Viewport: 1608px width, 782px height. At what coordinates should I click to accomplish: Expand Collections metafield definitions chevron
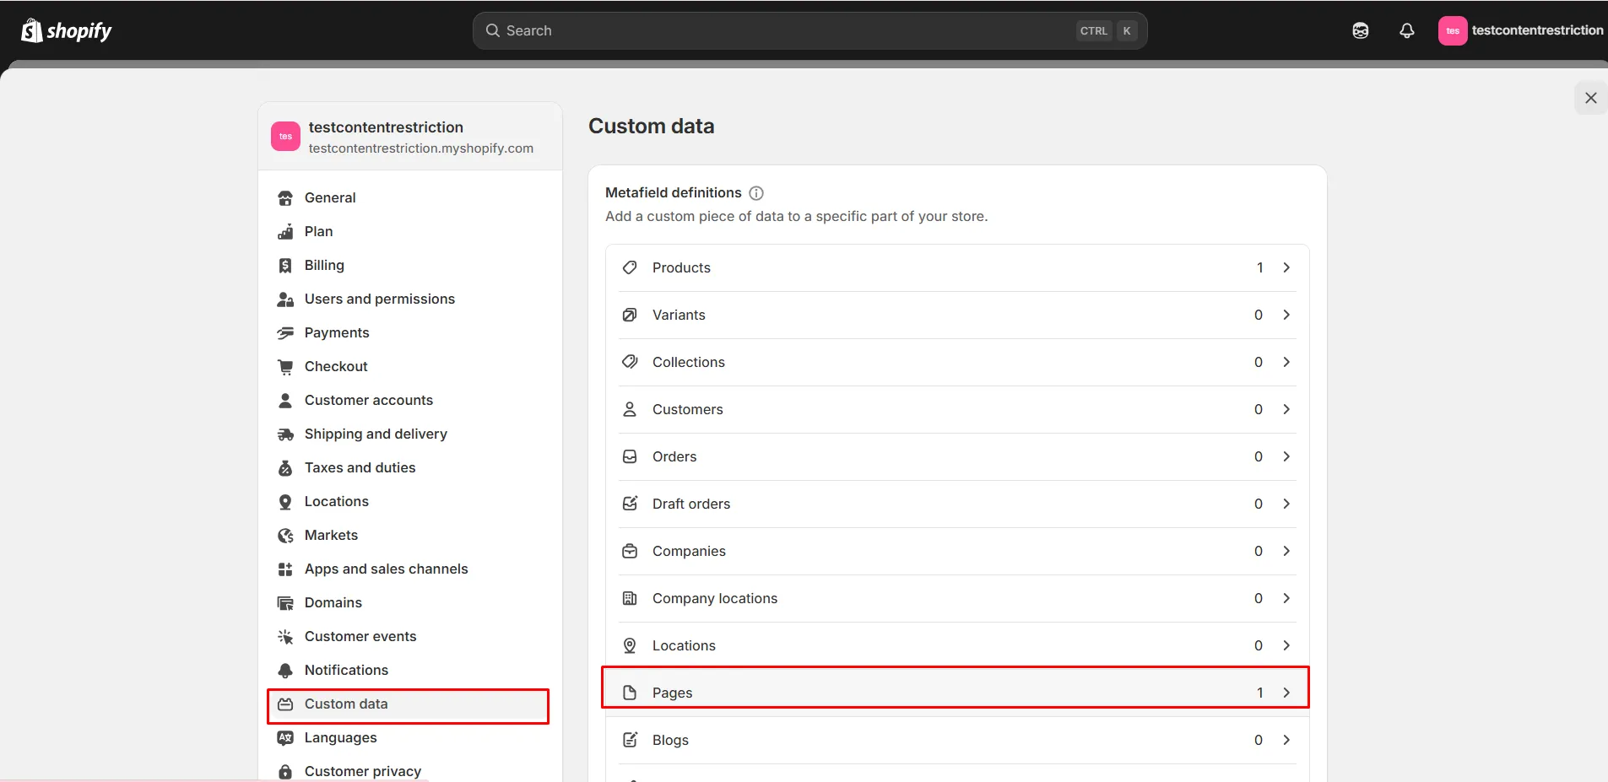1286,362
